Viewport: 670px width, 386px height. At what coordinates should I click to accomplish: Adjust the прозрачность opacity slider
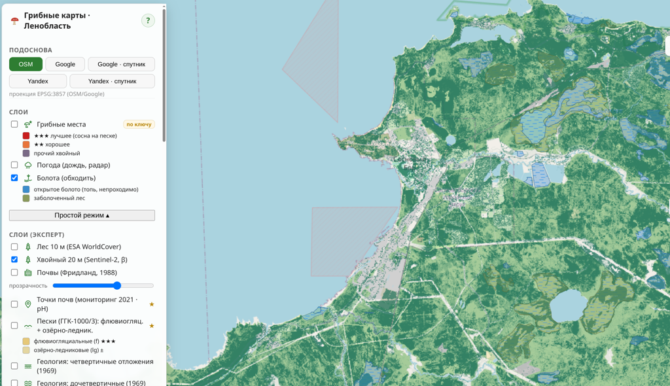(103, 285)
